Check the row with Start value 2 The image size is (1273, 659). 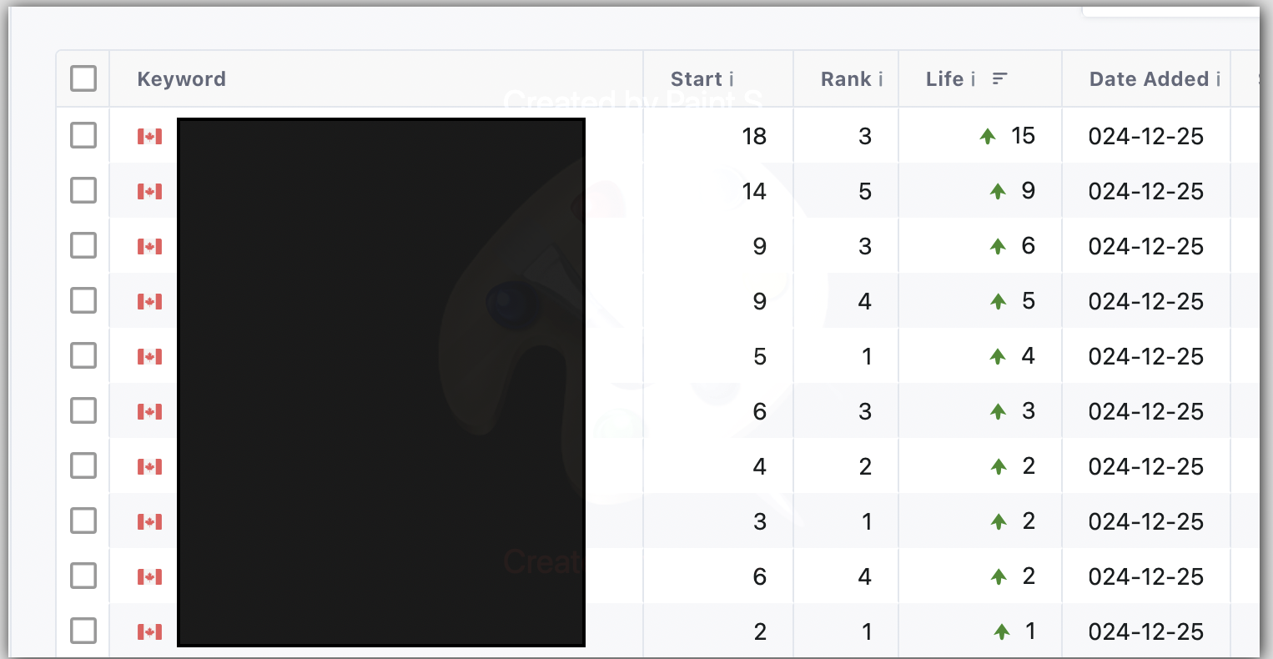tap(83, 631)
